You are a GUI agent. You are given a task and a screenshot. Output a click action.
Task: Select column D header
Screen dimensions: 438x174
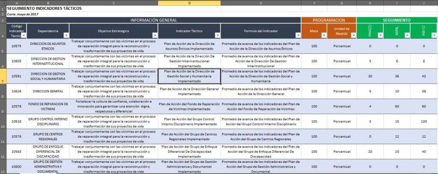click(x=189, y=3)
